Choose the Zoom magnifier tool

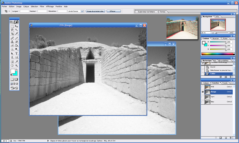(x=16, y=65)
